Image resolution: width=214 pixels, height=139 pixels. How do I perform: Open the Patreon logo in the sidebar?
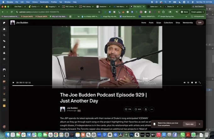coord(4,23)
